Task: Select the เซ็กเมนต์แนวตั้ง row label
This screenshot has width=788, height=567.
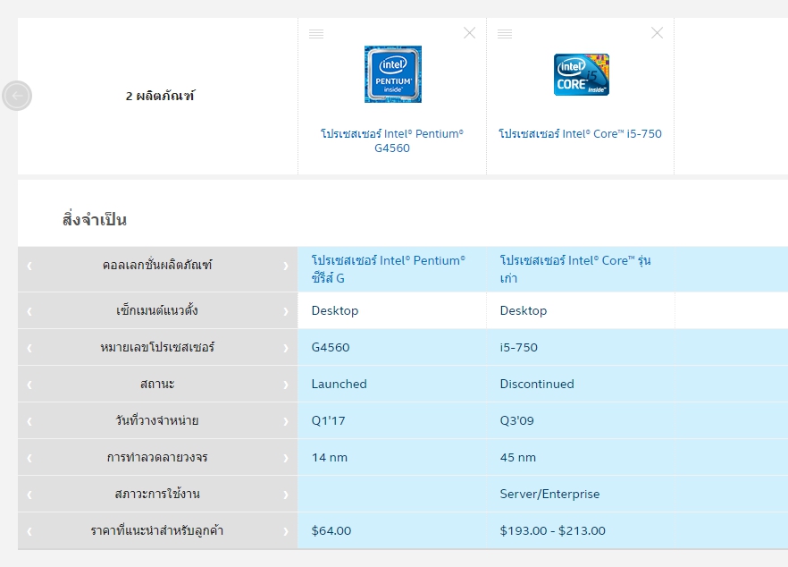Action: point(157,310)
